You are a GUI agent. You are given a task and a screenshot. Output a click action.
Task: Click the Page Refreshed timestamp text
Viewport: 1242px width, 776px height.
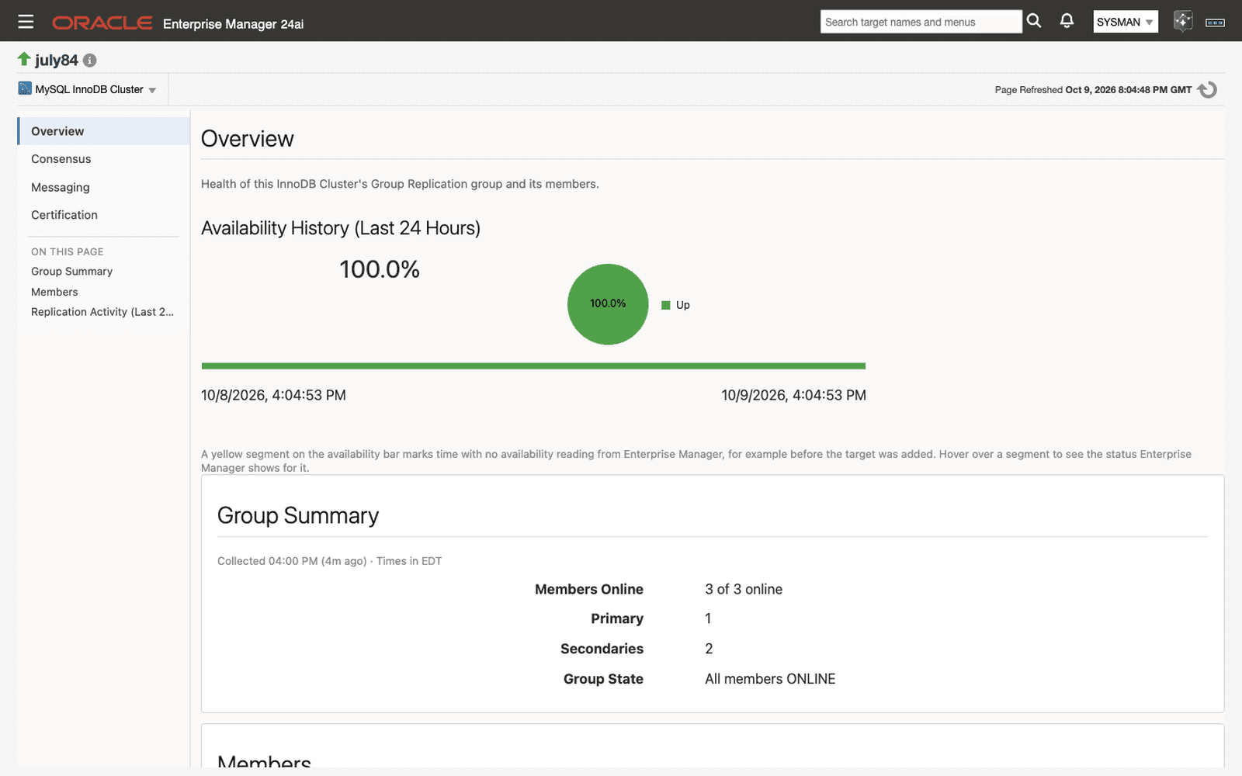click(x=1093, y=90)
